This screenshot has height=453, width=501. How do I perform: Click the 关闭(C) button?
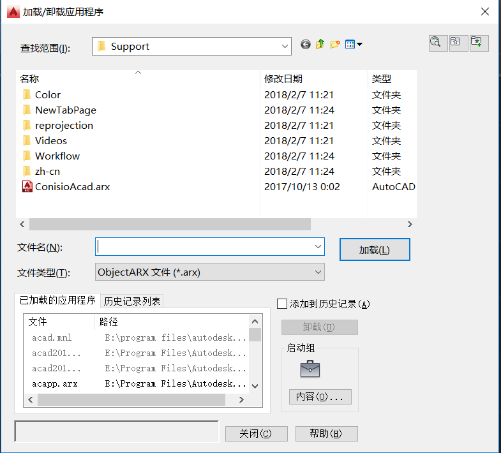coord(257,433)
